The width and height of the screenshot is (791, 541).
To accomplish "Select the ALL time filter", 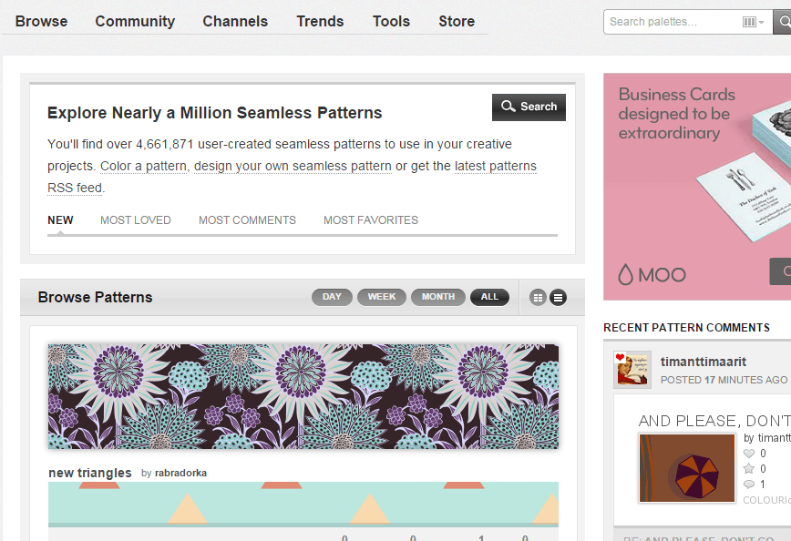I will tap(489, 297).
